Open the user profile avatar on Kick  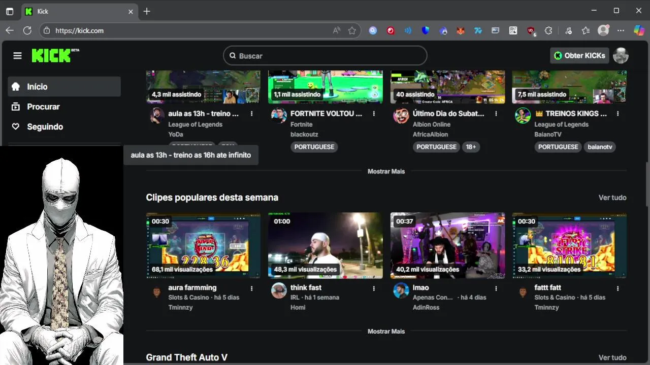[621, 56]
